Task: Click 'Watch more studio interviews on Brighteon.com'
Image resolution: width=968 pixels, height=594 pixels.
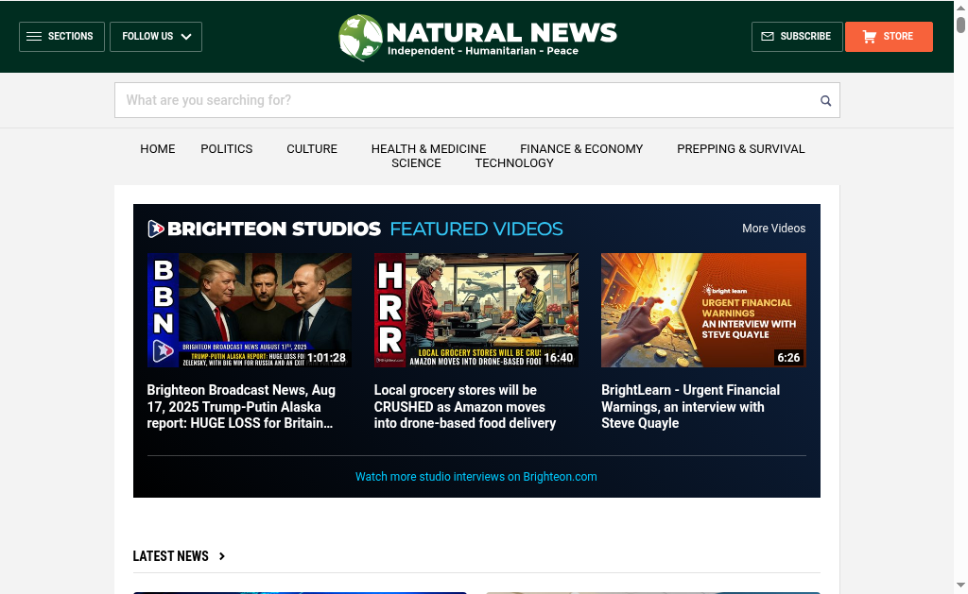Action: pos(476,476)
